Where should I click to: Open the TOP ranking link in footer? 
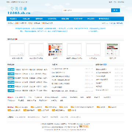[72, 124]
